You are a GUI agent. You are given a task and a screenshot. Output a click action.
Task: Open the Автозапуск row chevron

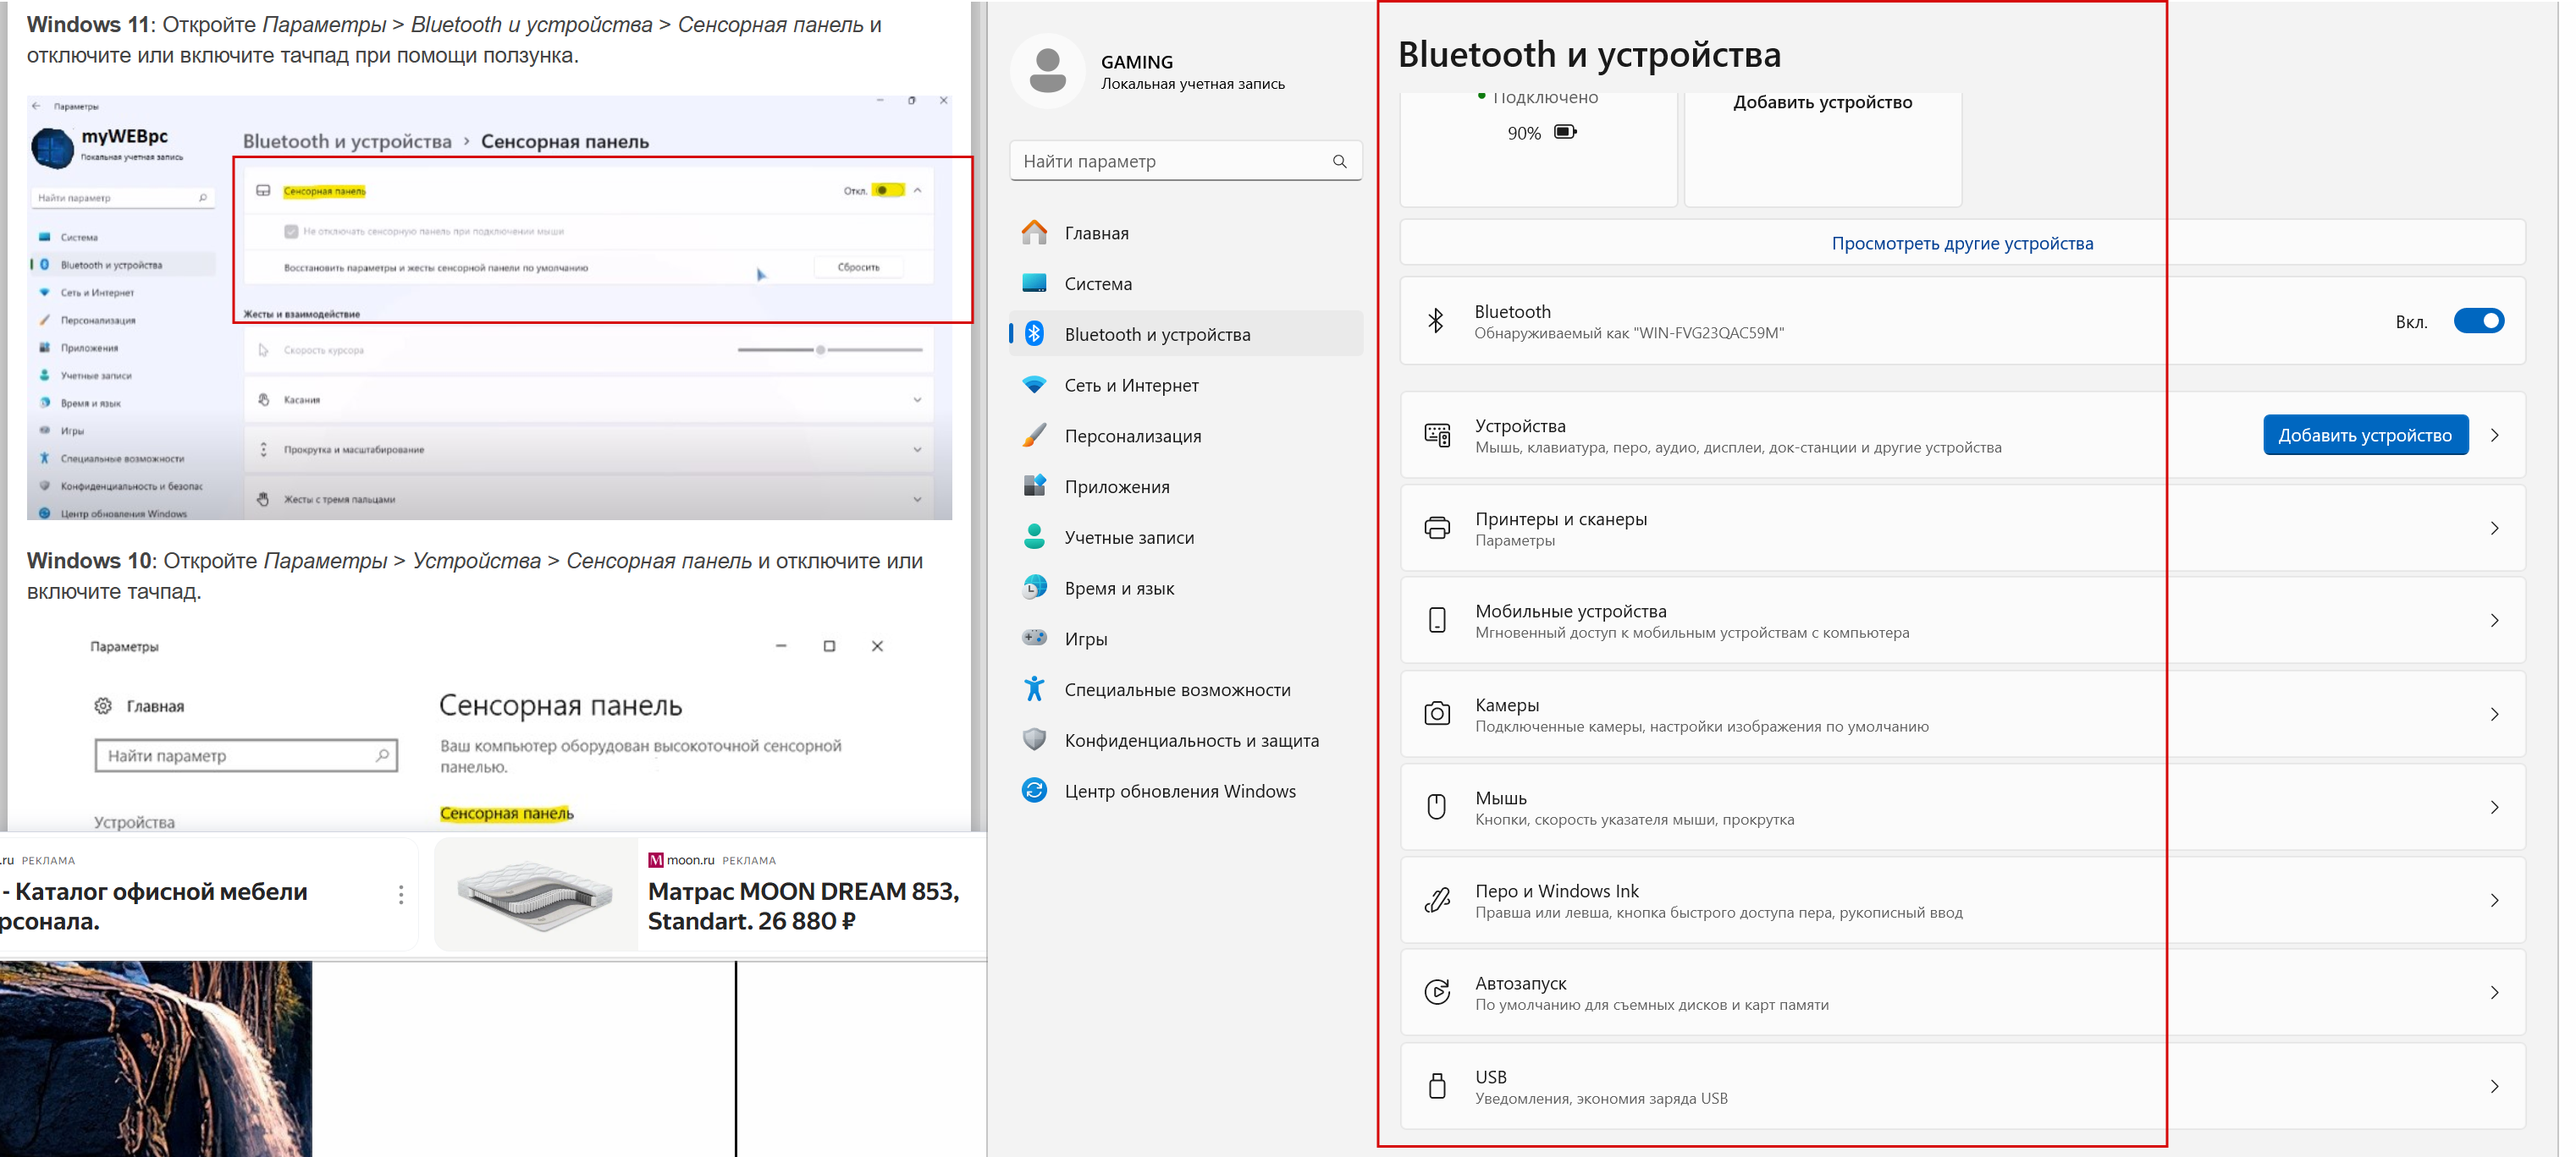point(2494,992)
